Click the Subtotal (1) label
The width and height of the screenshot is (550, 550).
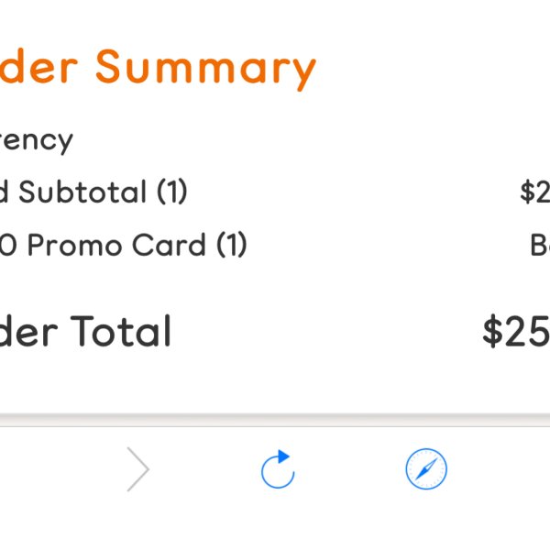(x=93, y=192)
